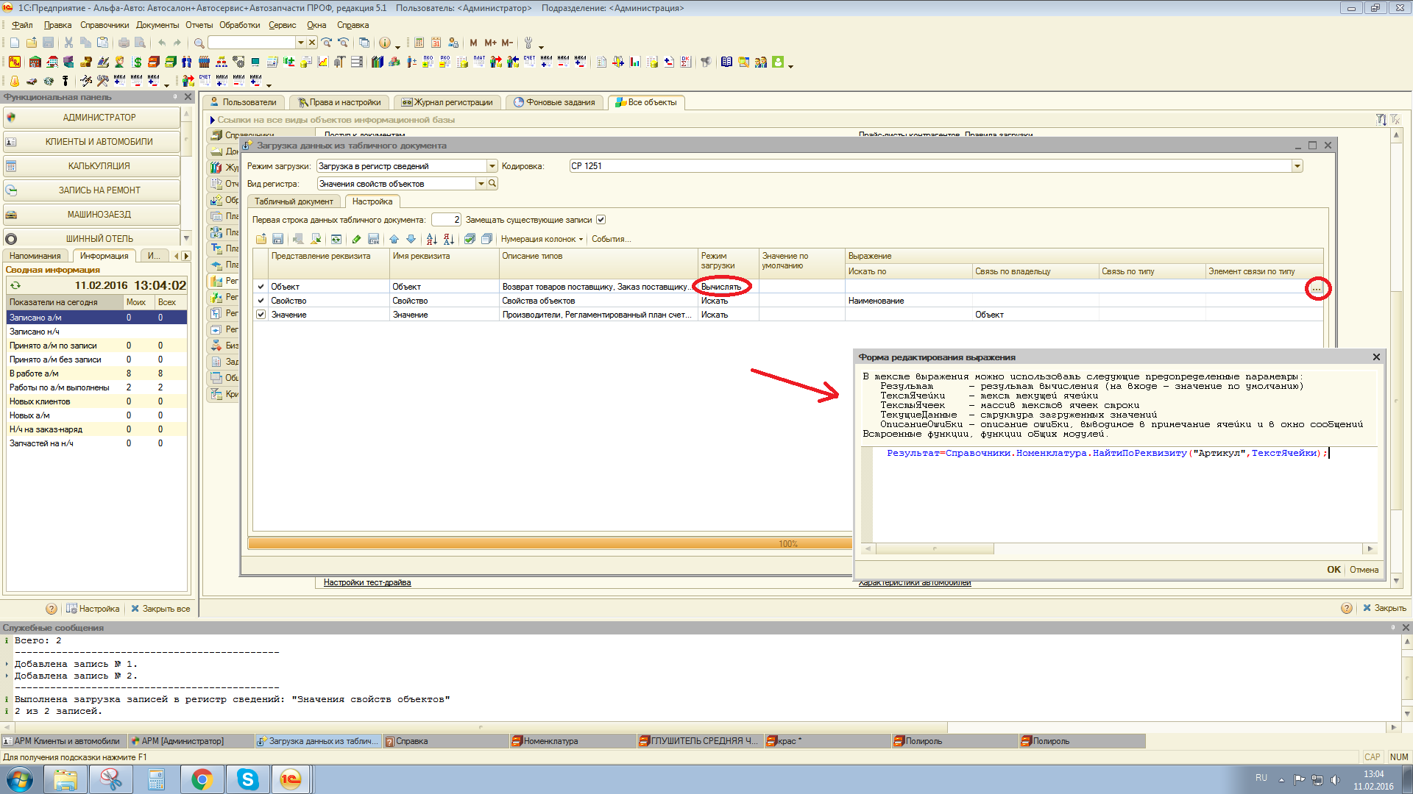Viewport: 1413px width, 794px height.
Task: Sort rows ascending with the A-Я icon
Action: [x=431, y=239]
